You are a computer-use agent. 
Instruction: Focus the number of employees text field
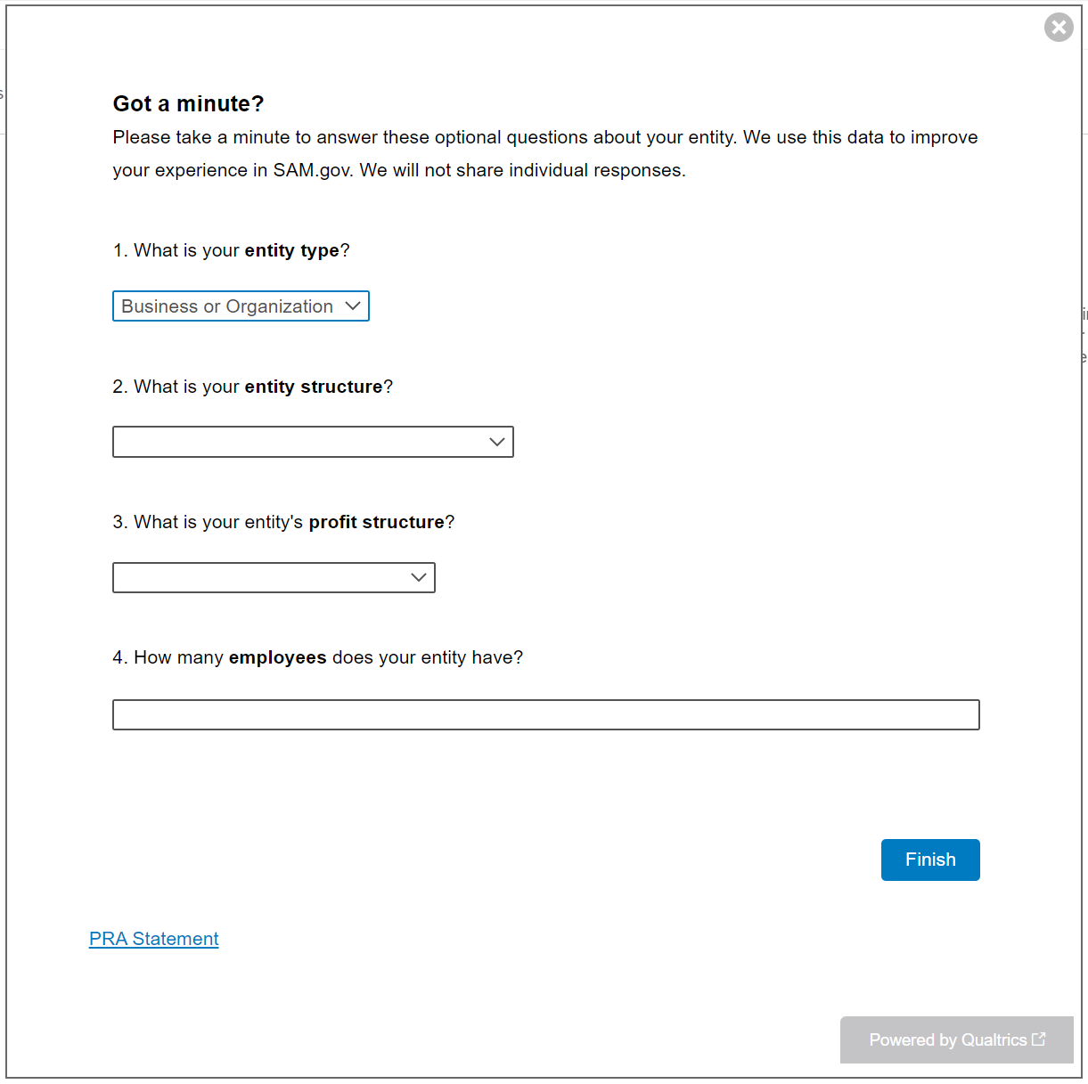click(x=545, y=714)
